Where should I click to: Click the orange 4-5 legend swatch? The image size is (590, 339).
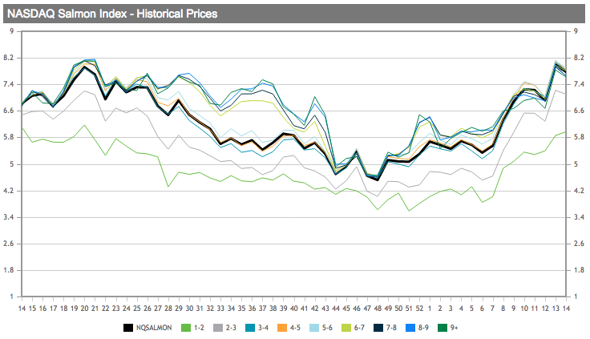[282, 328]
